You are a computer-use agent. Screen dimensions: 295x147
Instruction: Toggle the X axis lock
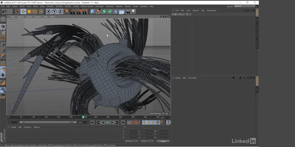point(49,11)
